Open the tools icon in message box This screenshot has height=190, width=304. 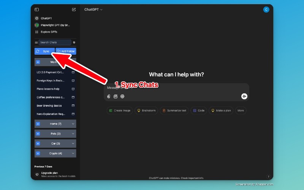[116, 97]
